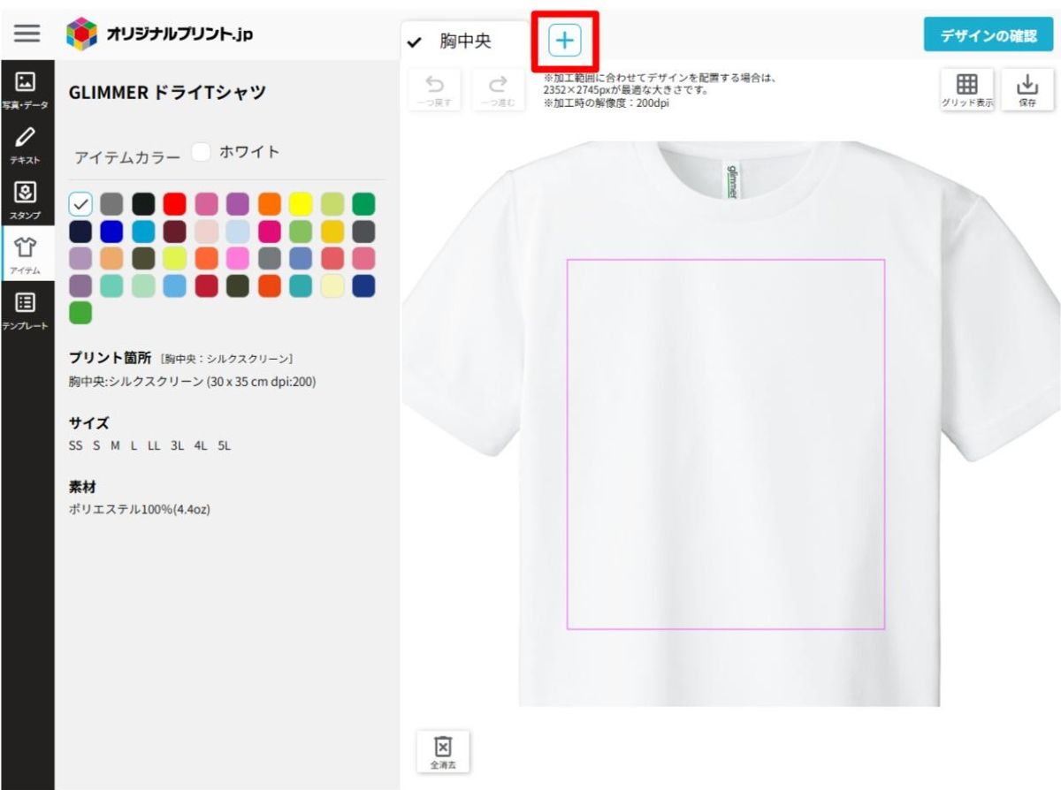
Task: Toggle the 胸中央 print area checkmark
Action: (413, 40)
